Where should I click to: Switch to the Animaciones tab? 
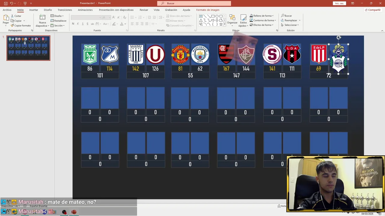point(85,10)
